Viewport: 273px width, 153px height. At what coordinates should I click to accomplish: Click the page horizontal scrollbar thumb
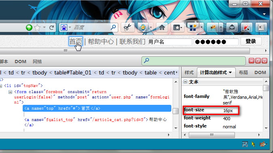124,51
